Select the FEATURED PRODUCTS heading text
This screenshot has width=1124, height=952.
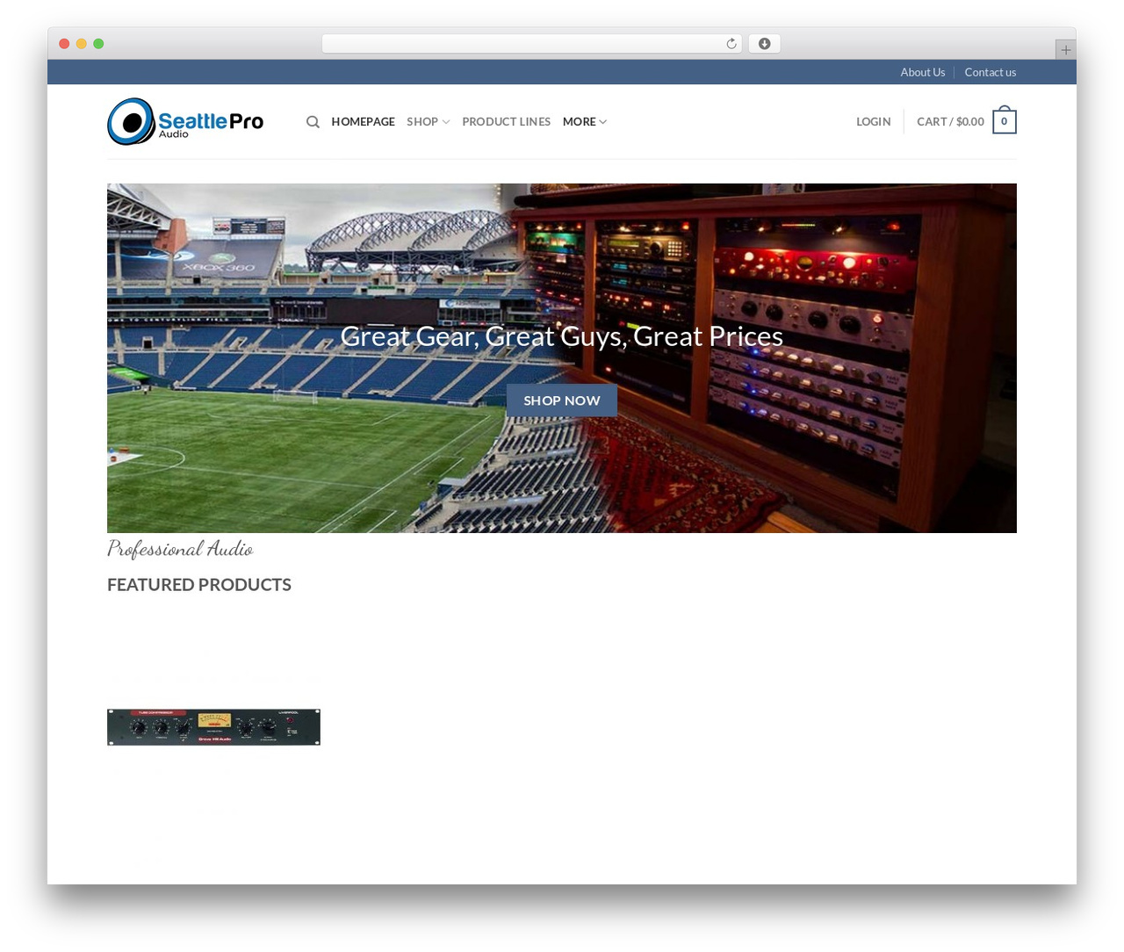click(x=199, y=585)
